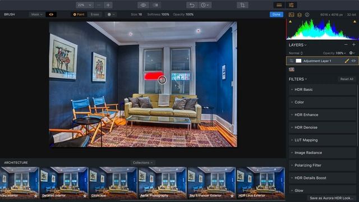Expand the Polarizing Filter section
Viewport: 359px width, 202px height.
[x=323, y=165]
